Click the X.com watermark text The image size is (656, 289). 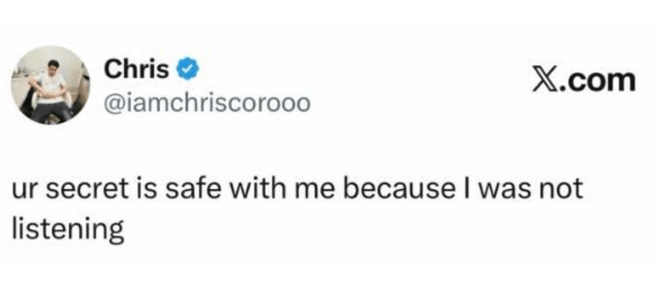coord(584,80)
